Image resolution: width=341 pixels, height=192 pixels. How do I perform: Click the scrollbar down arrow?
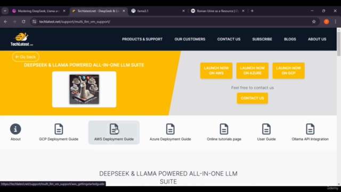pyautogui.click(x=339, y=184)
